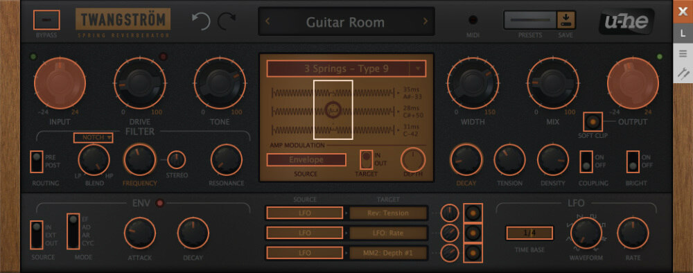This screenshot has height=273, width=693.
Task: Click the Density knob
Action: pos(553,160)
